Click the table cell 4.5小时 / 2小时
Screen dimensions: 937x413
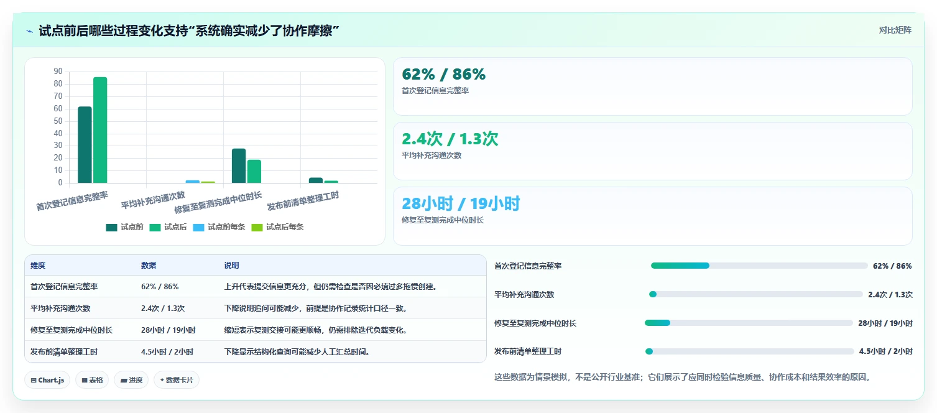click(167, 352)
